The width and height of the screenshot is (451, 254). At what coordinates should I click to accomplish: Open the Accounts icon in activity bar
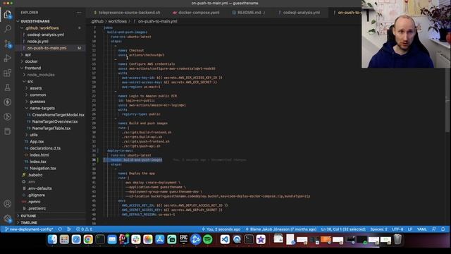point(8,204)
